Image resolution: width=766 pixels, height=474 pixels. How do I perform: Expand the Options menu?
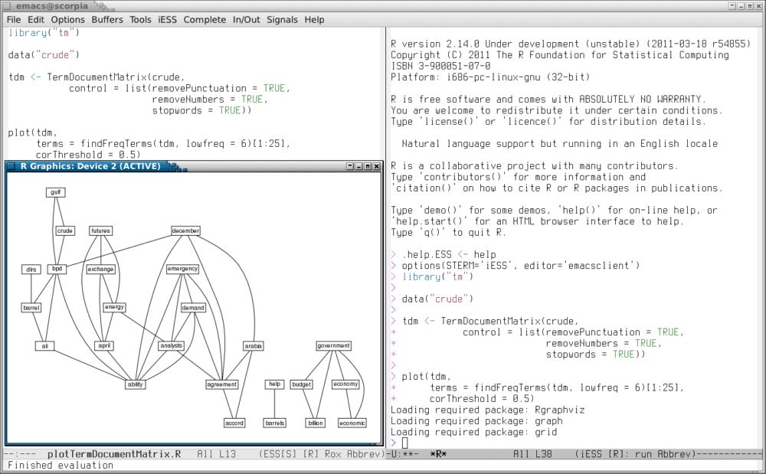click(x=68, y=19)
